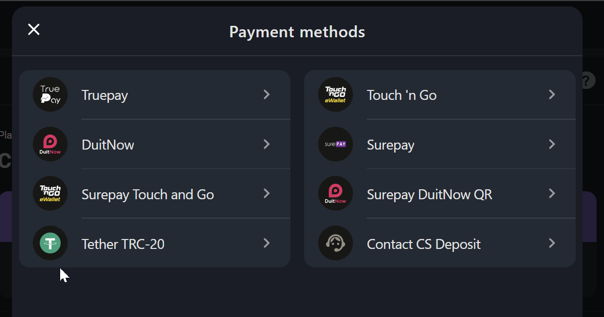Choose the Surepay DuitNow QR label

tap(430, 194)
